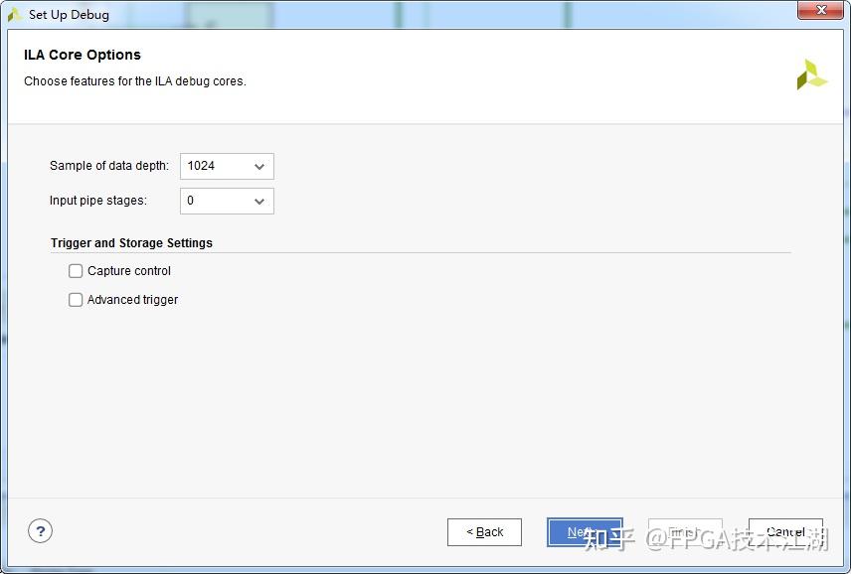Click the ILA Core Options heading
This screenshot has width=851, height=574.
83,55
